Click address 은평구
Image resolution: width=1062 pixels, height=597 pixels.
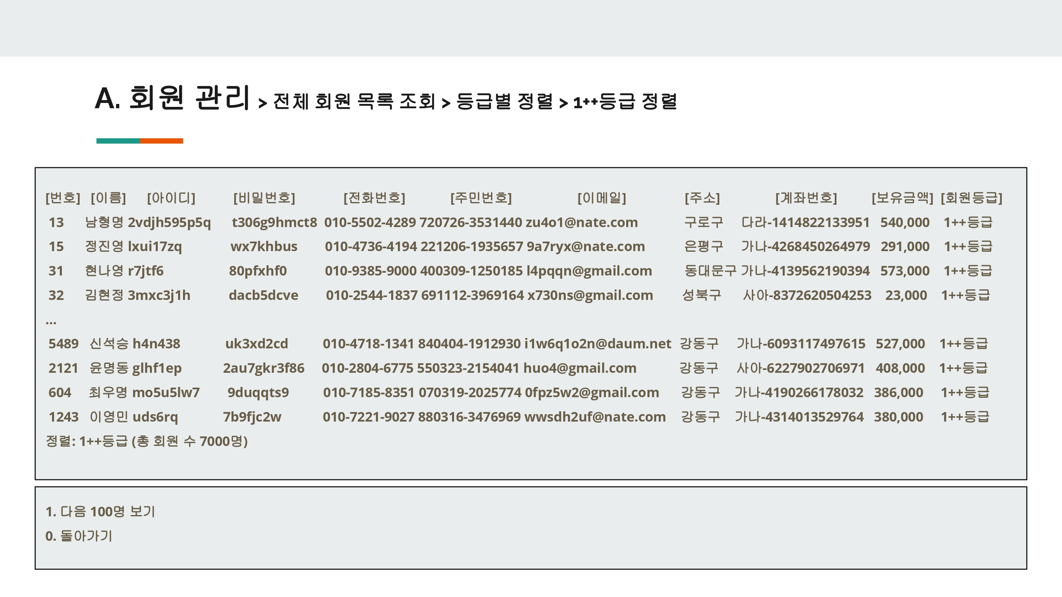(x=703, y=247)
